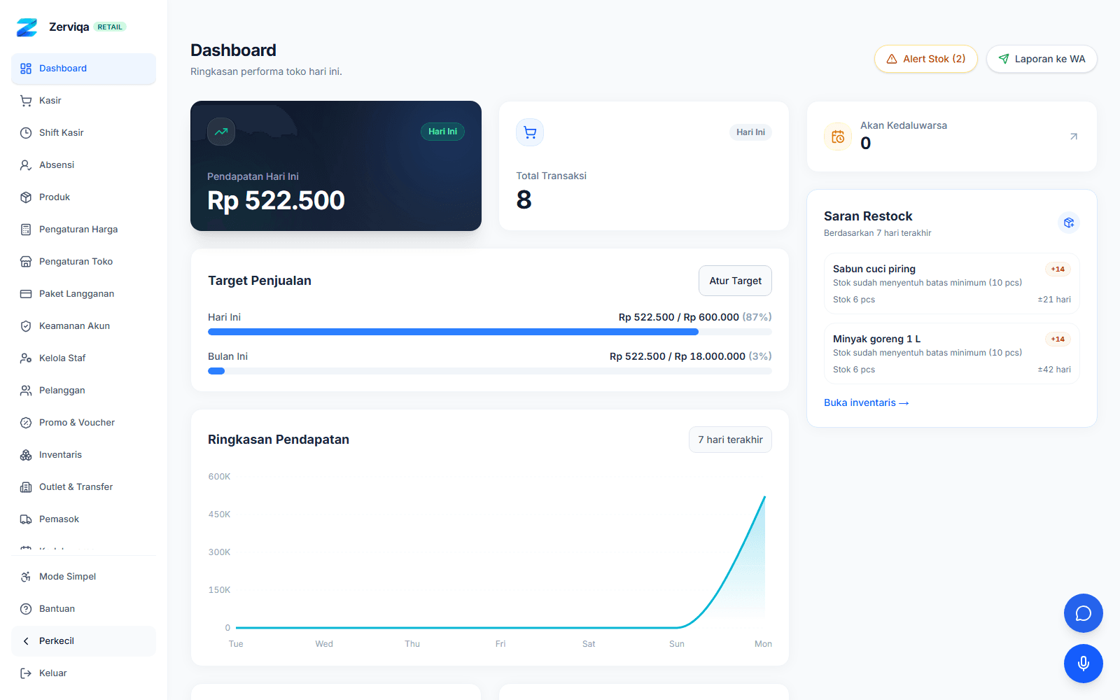
Task: Click the Zerviqa logo icon
Action: coord(27,27)
